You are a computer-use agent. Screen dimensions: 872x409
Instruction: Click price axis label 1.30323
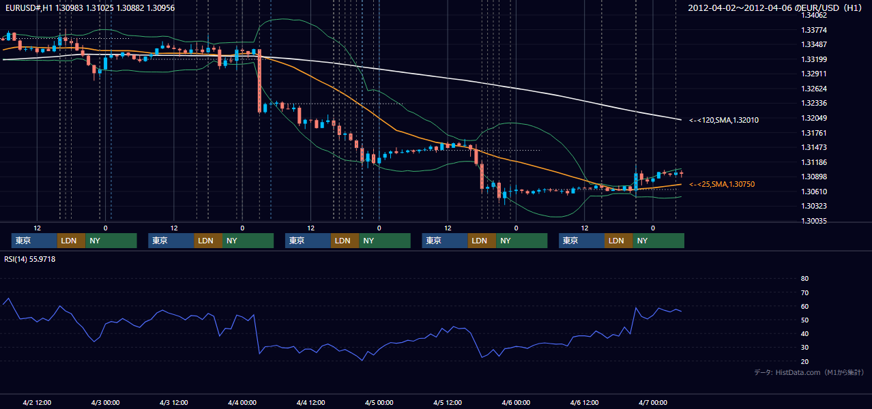click(x=814, y=206)
